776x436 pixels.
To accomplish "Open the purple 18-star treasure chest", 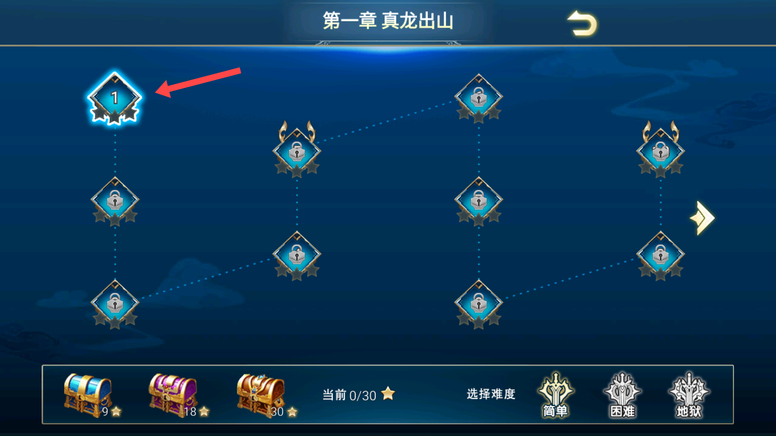I will (173, 395).
